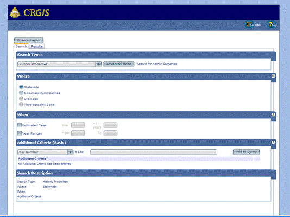The height and width of the screenshot is (217, 290).
Task: Enable the Year Range checkbox
Action: (x=20, y=133)
